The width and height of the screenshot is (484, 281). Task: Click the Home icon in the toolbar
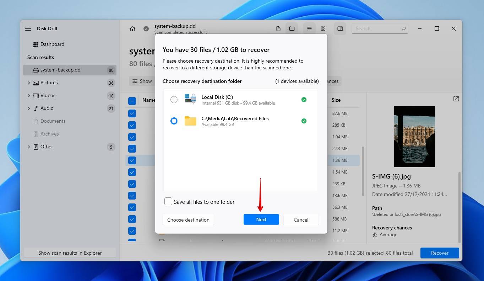pos(132,28)
